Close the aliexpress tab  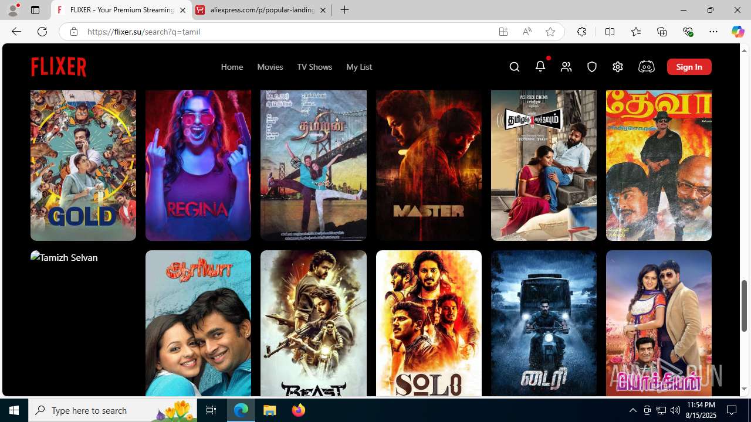[323, 10]
